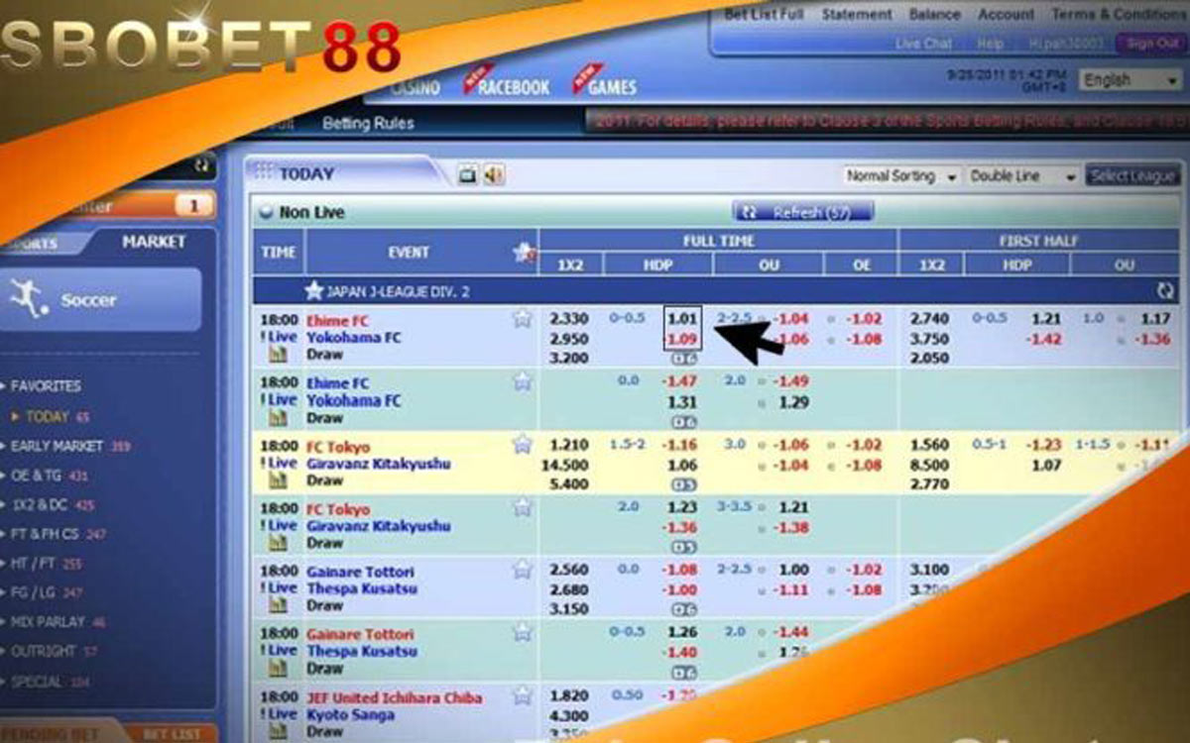The image size is (1190, 743).
Task: Switch to the MARKET tab
Action: [x=154, y=242]
